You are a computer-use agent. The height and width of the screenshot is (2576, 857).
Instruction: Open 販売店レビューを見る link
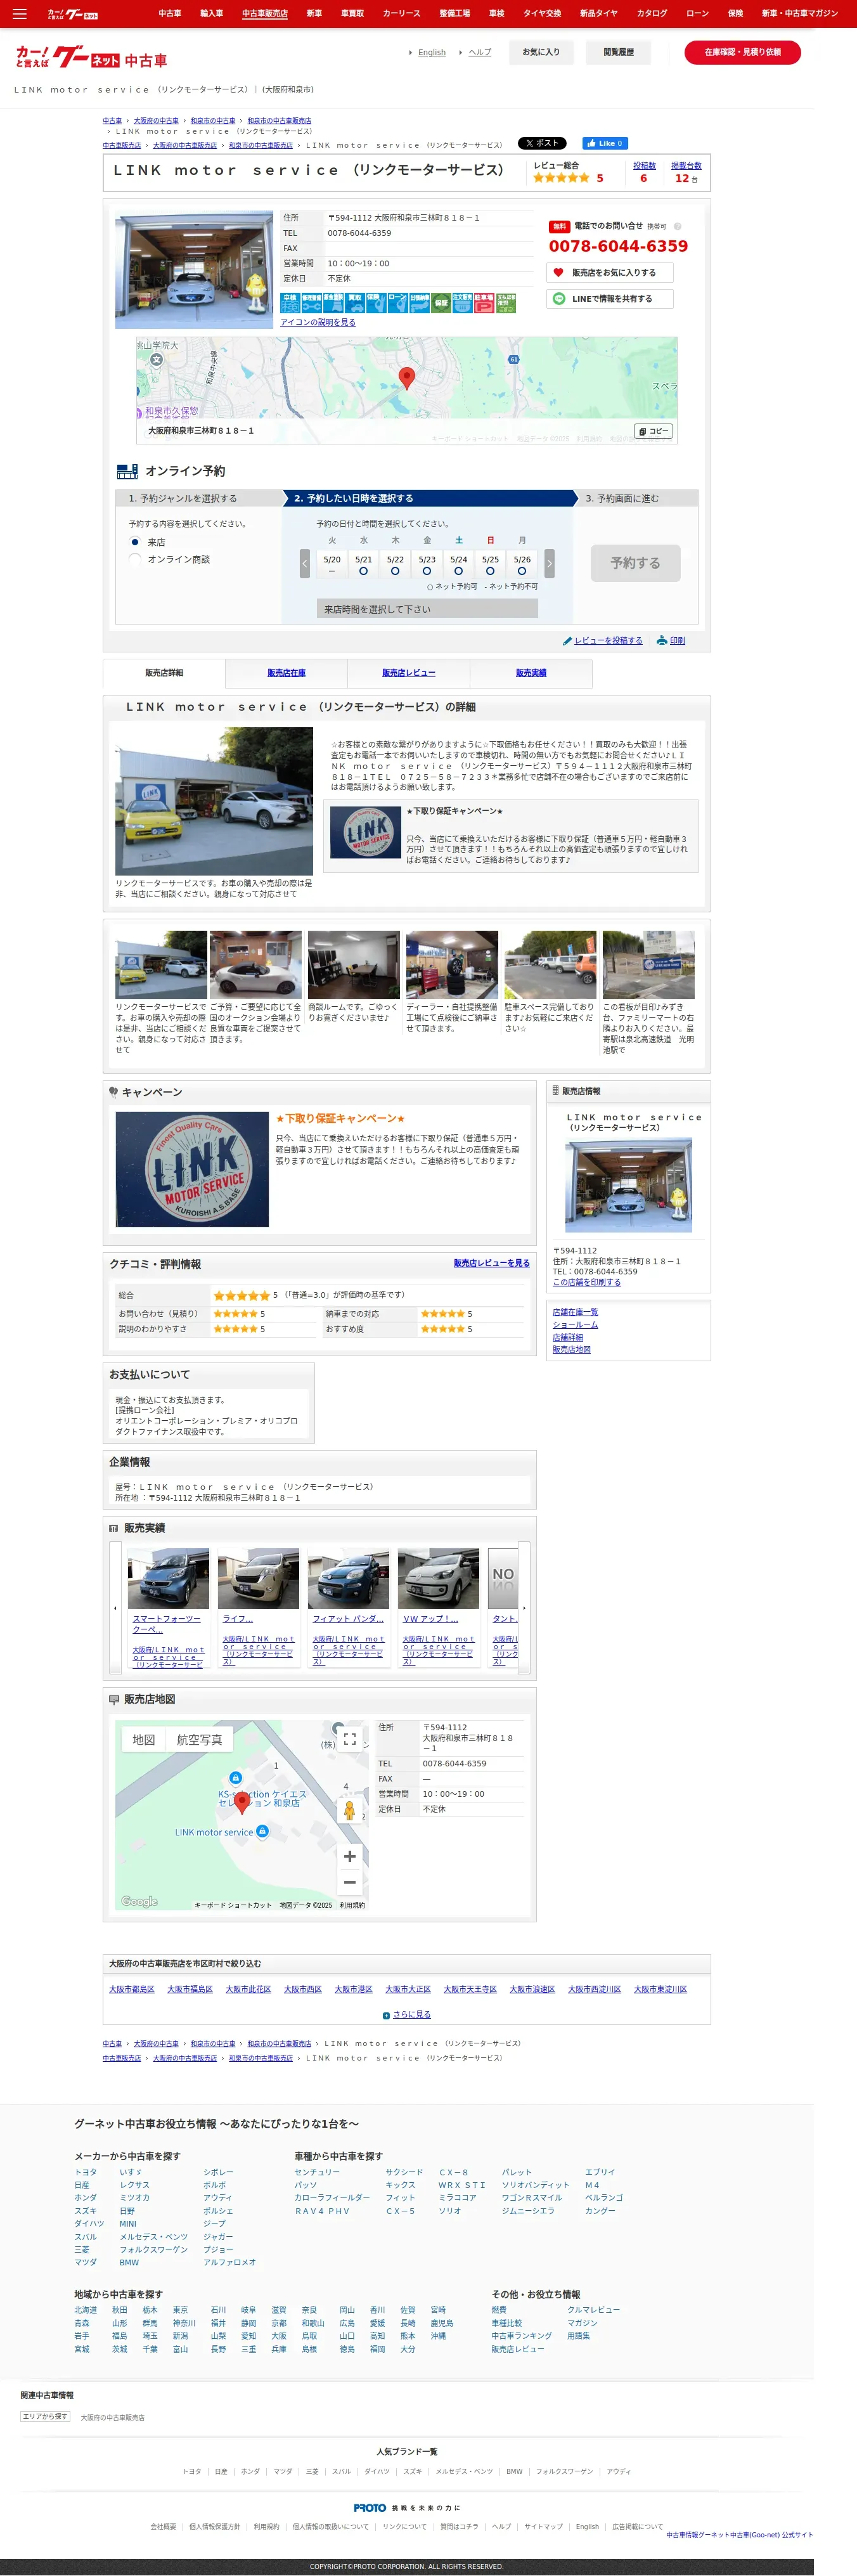pyautogui.click(x=491, y=1263)
